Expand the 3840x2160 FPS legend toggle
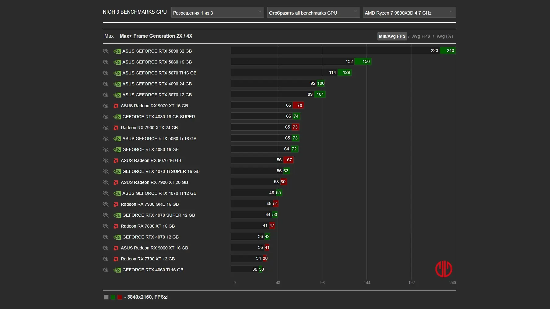 tap(166, 297)
